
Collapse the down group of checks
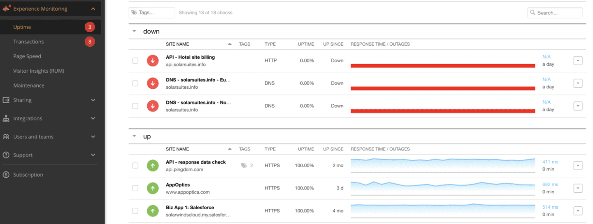tap(134, 31)
